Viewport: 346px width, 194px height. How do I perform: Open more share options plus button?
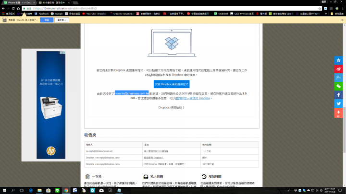(338, 113)
